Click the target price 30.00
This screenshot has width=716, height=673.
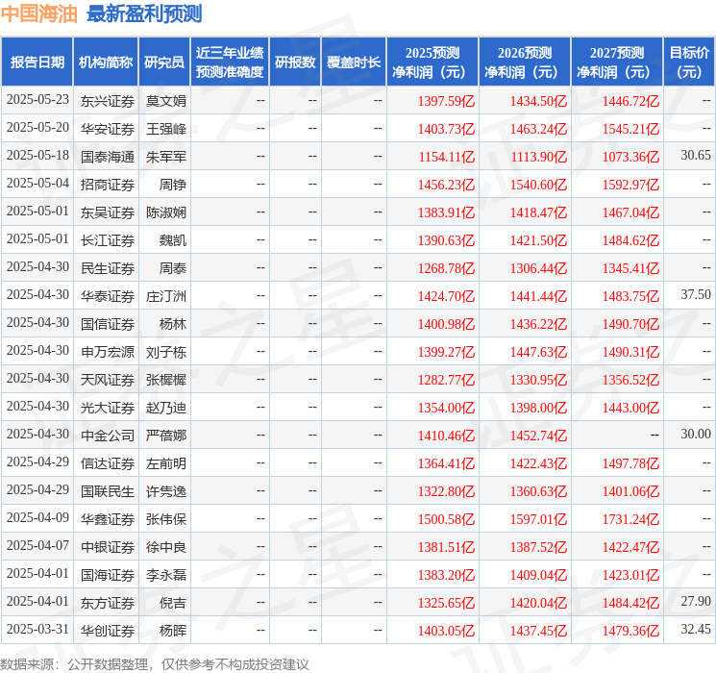(x=696, y=434)
